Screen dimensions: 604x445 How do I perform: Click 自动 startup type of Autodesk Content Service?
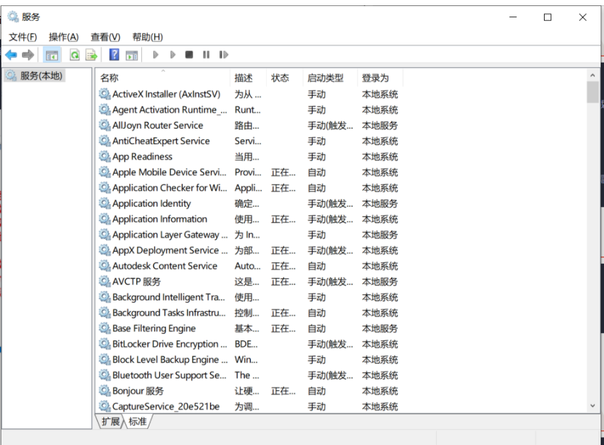point(317,266)
